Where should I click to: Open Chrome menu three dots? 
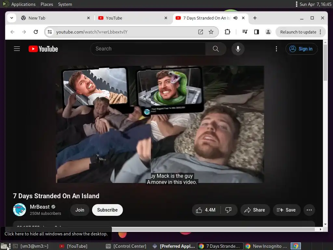[x=321, y=32]
